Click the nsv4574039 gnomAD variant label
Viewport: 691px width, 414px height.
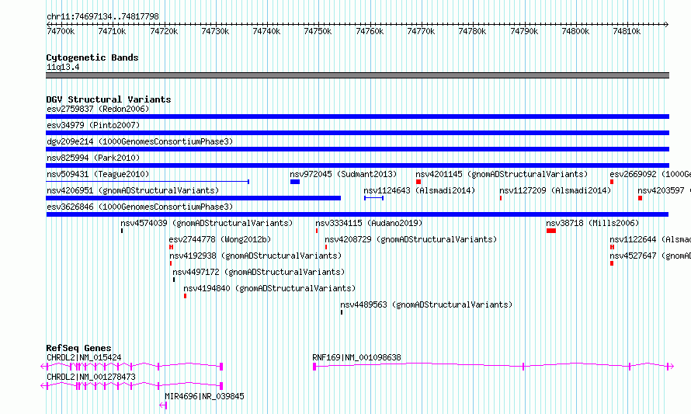click(x=207, y=223)
